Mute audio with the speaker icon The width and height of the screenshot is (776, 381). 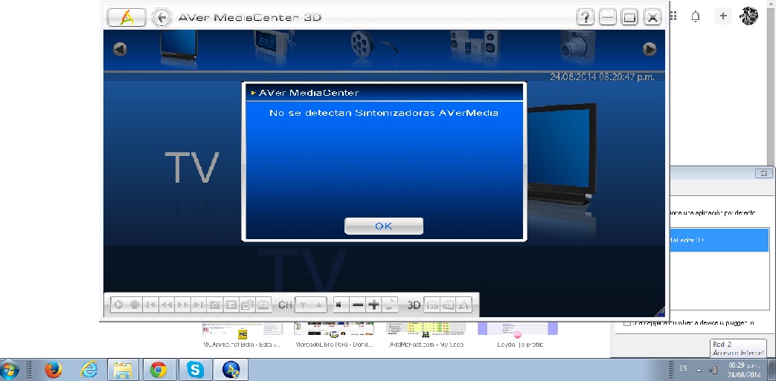pos(340,305)
